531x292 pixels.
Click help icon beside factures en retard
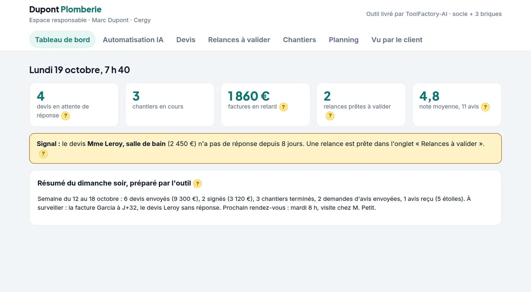click(x=283, y=107)
